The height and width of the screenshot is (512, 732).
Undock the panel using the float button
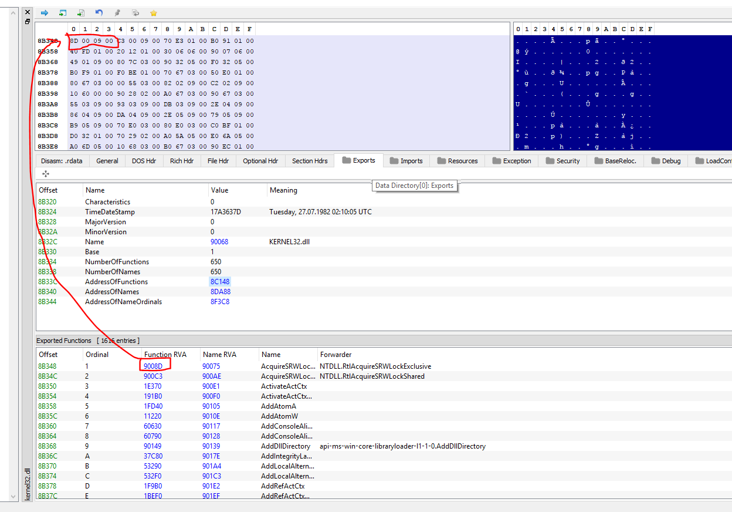click(x=27, y=22)
